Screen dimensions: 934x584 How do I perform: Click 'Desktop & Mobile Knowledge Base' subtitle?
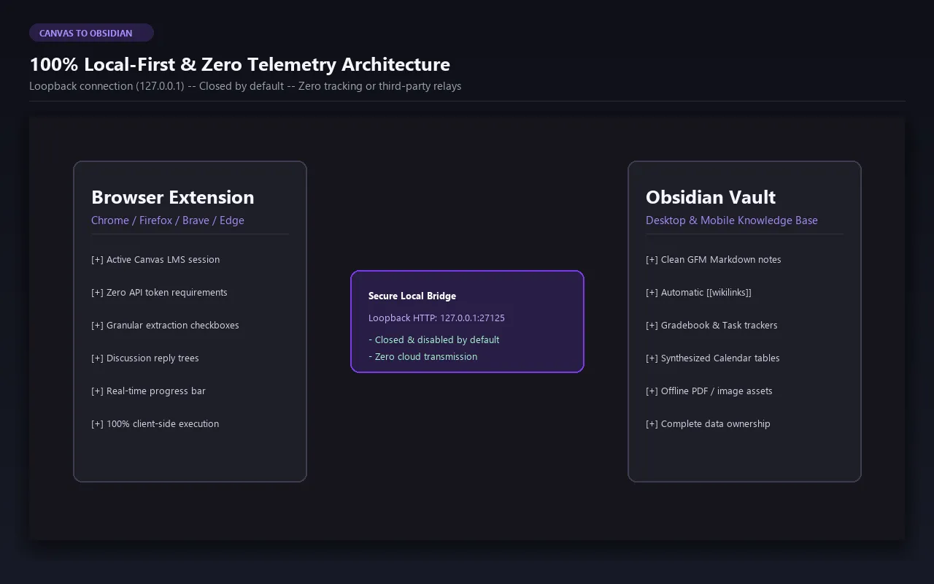(x=732, y=220)
